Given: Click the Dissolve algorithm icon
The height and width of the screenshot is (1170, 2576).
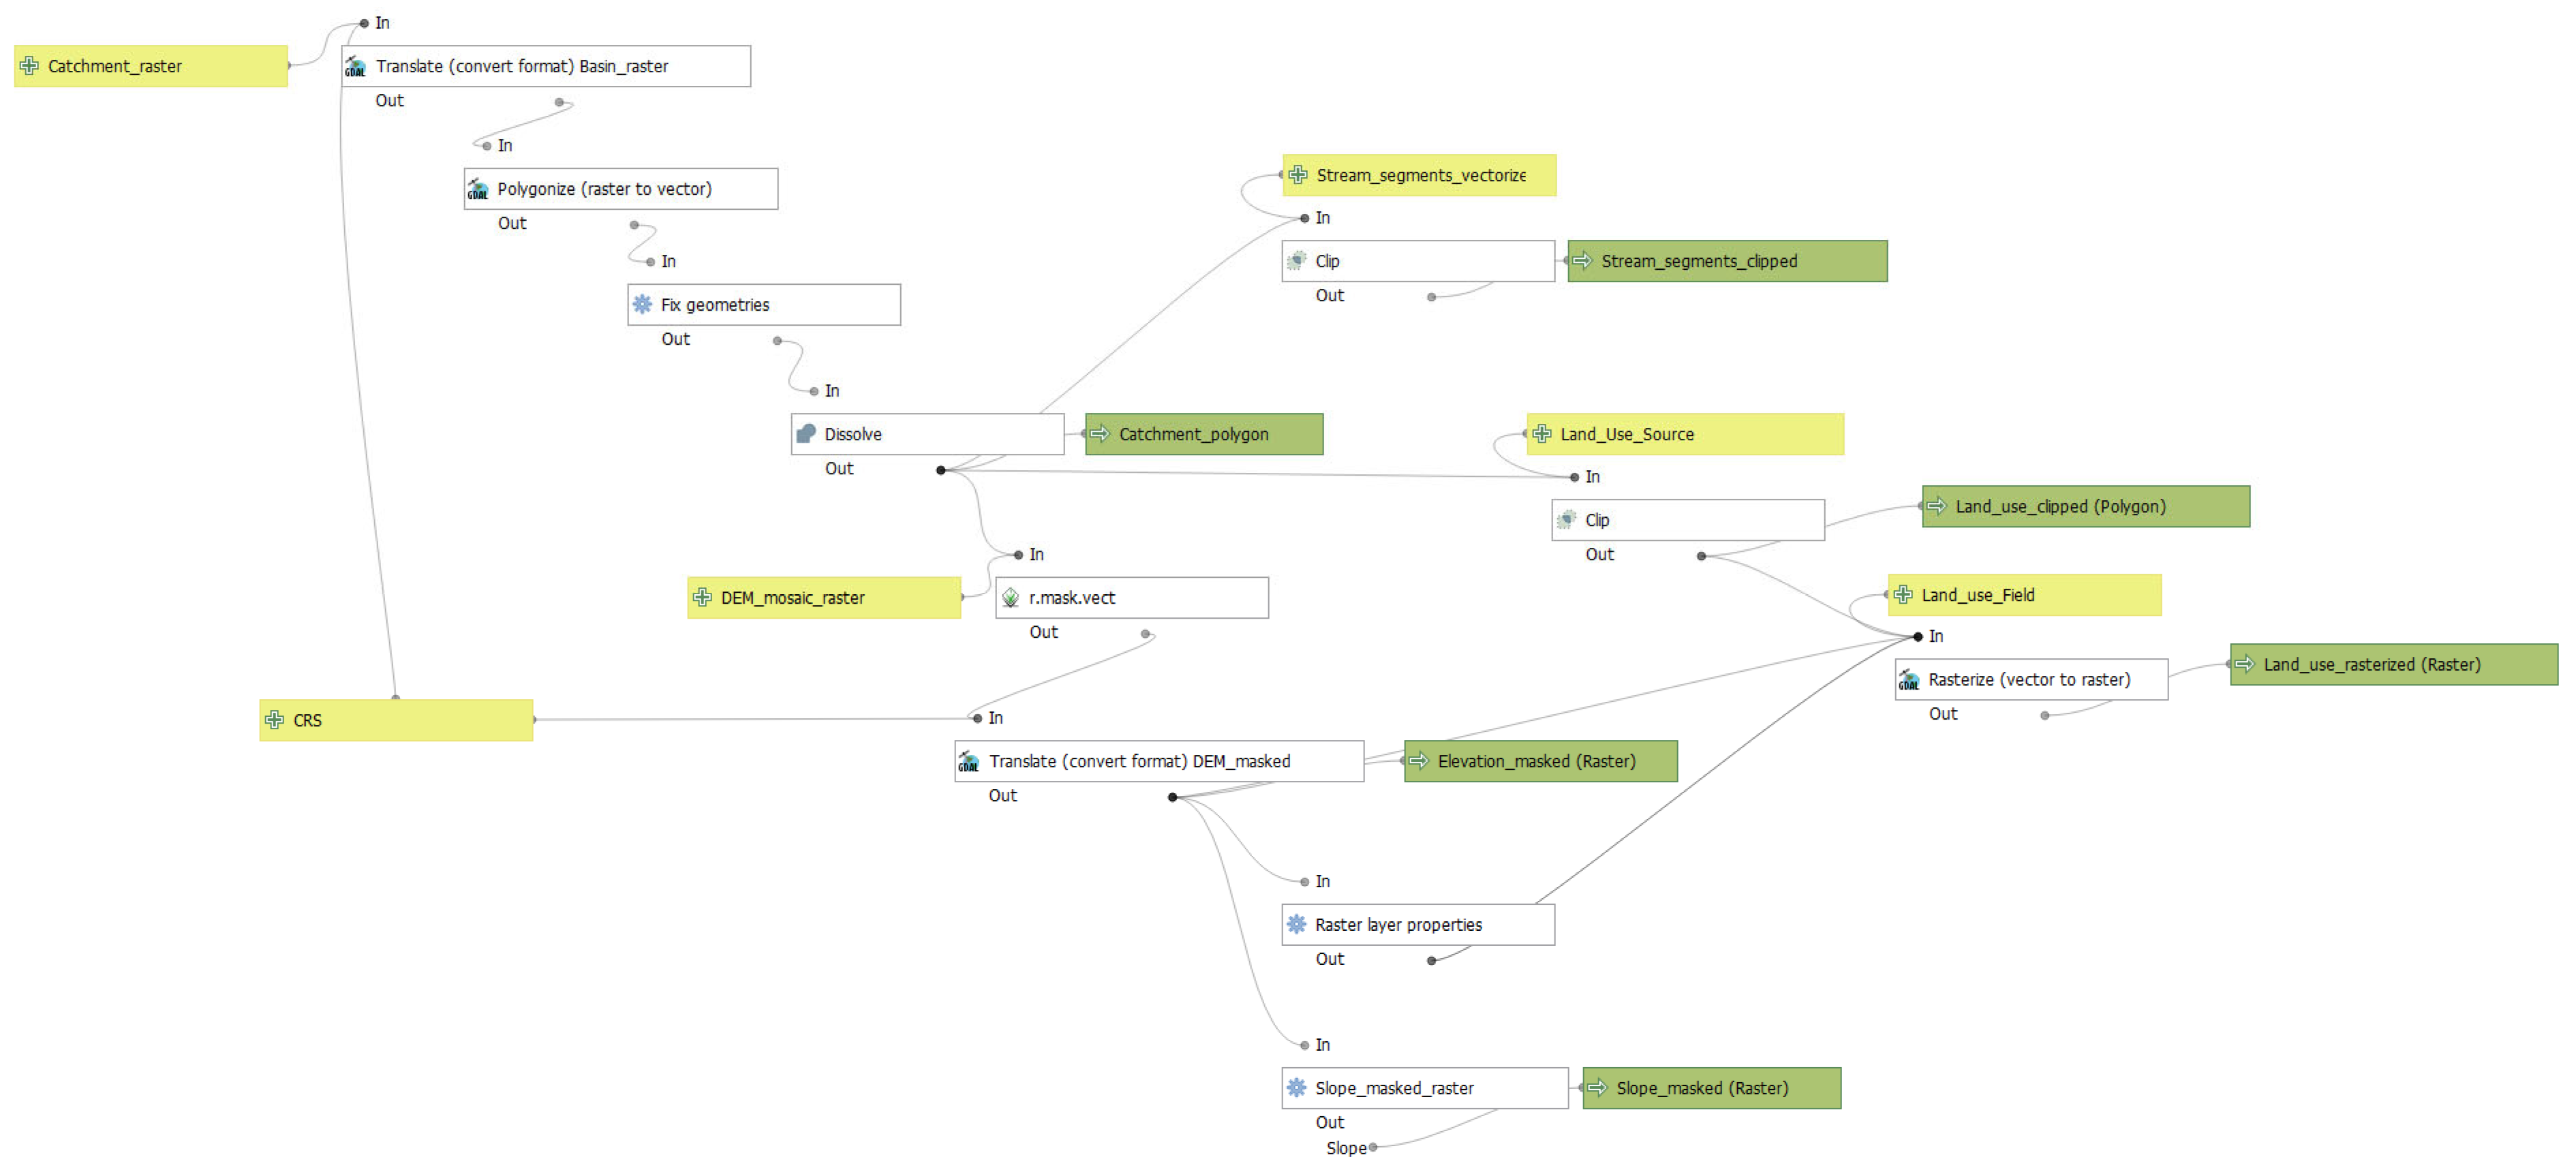Looking at the screenshot, I should click(806, 434).
